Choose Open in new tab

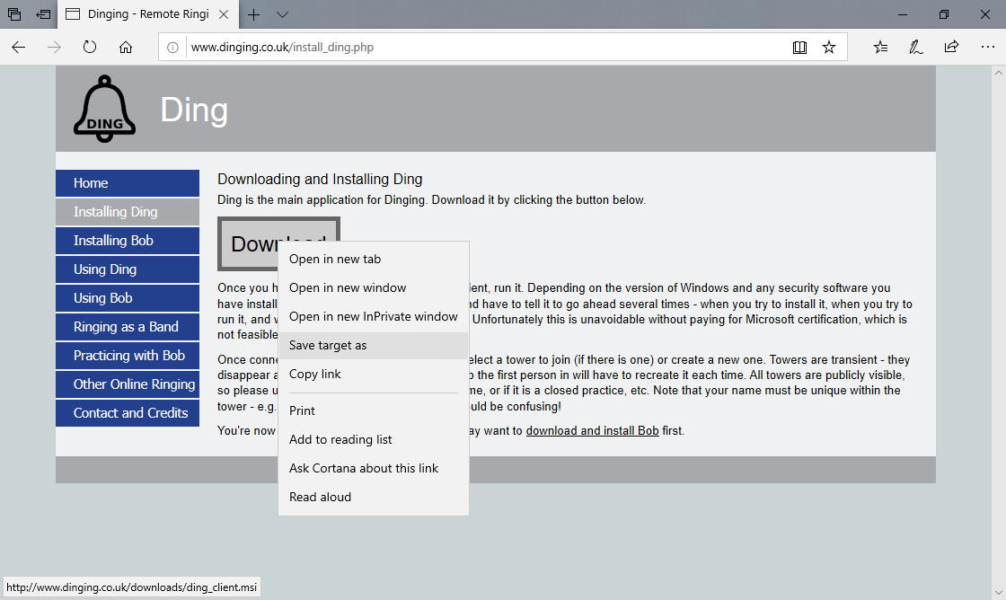click(x=374, y=260)
